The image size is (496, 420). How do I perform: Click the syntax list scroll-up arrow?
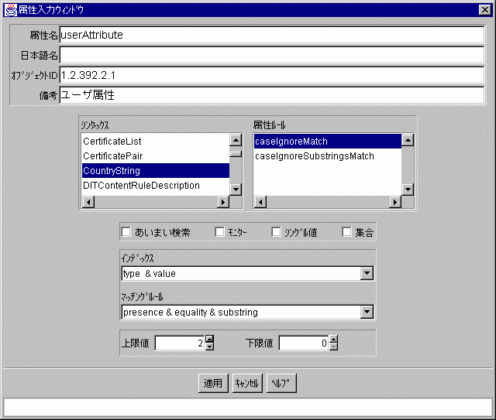tap(236, 140)
